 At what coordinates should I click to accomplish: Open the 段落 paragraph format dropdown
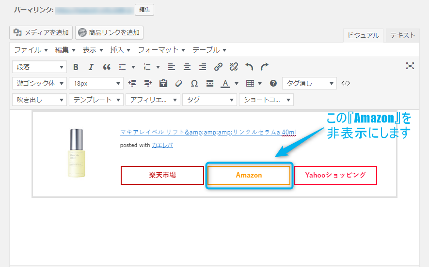(39, 67)
